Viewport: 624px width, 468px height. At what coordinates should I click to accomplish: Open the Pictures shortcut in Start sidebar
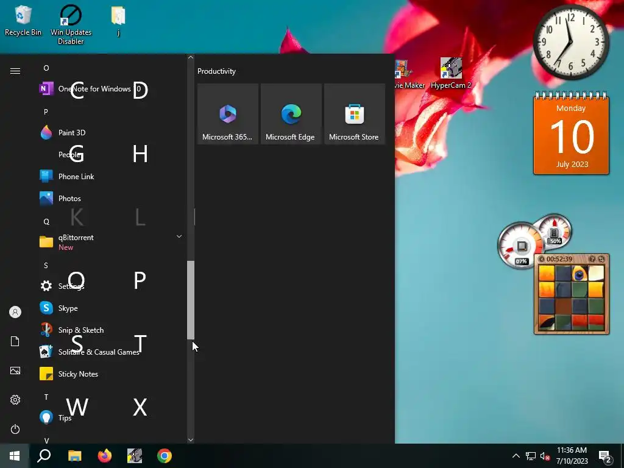click(15, 370)
